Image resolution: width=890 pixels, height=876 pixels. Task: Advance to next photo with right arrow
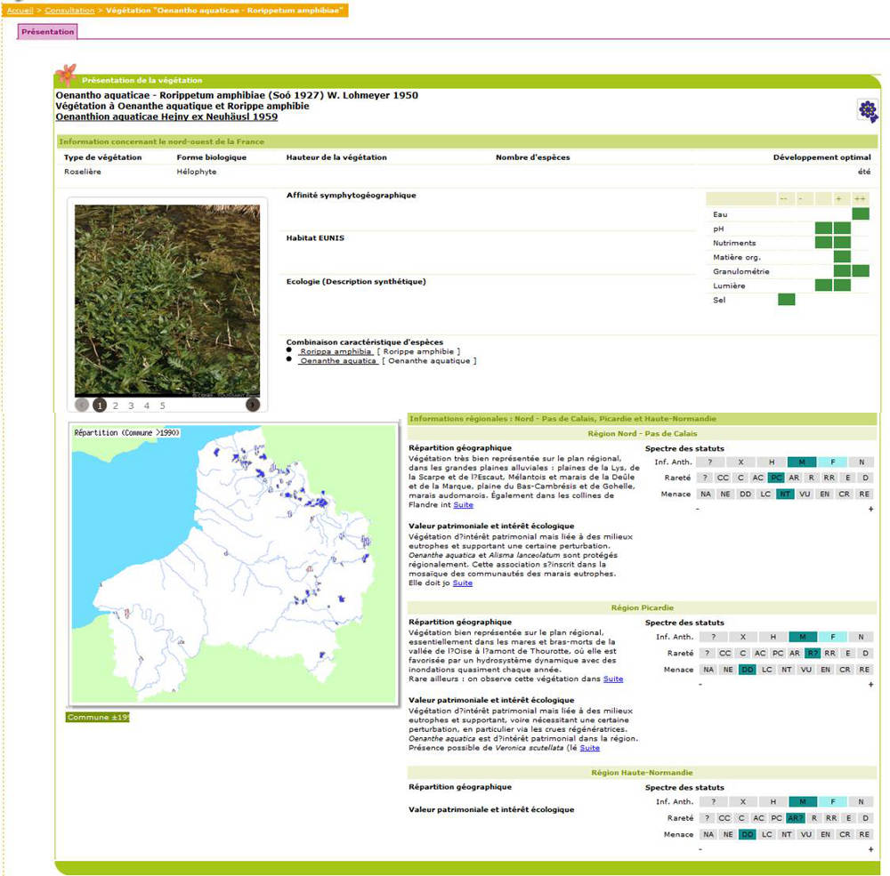tap(253, 406)
